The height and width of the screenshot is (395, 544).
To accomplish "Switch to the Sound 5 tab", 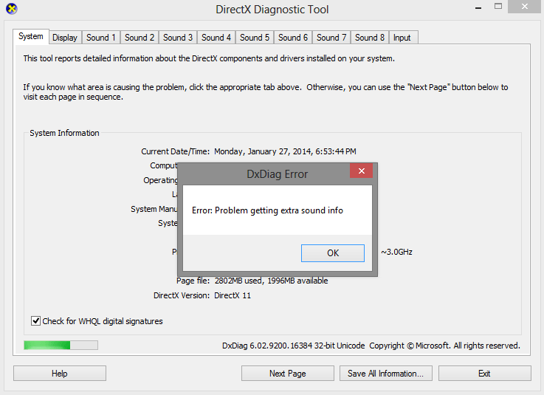I will 255,38.
